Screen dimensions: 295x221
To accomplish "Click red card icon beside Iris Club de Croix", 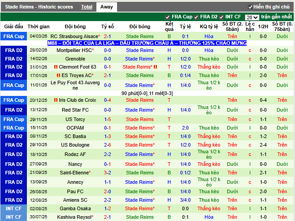I will click(56, 100).
